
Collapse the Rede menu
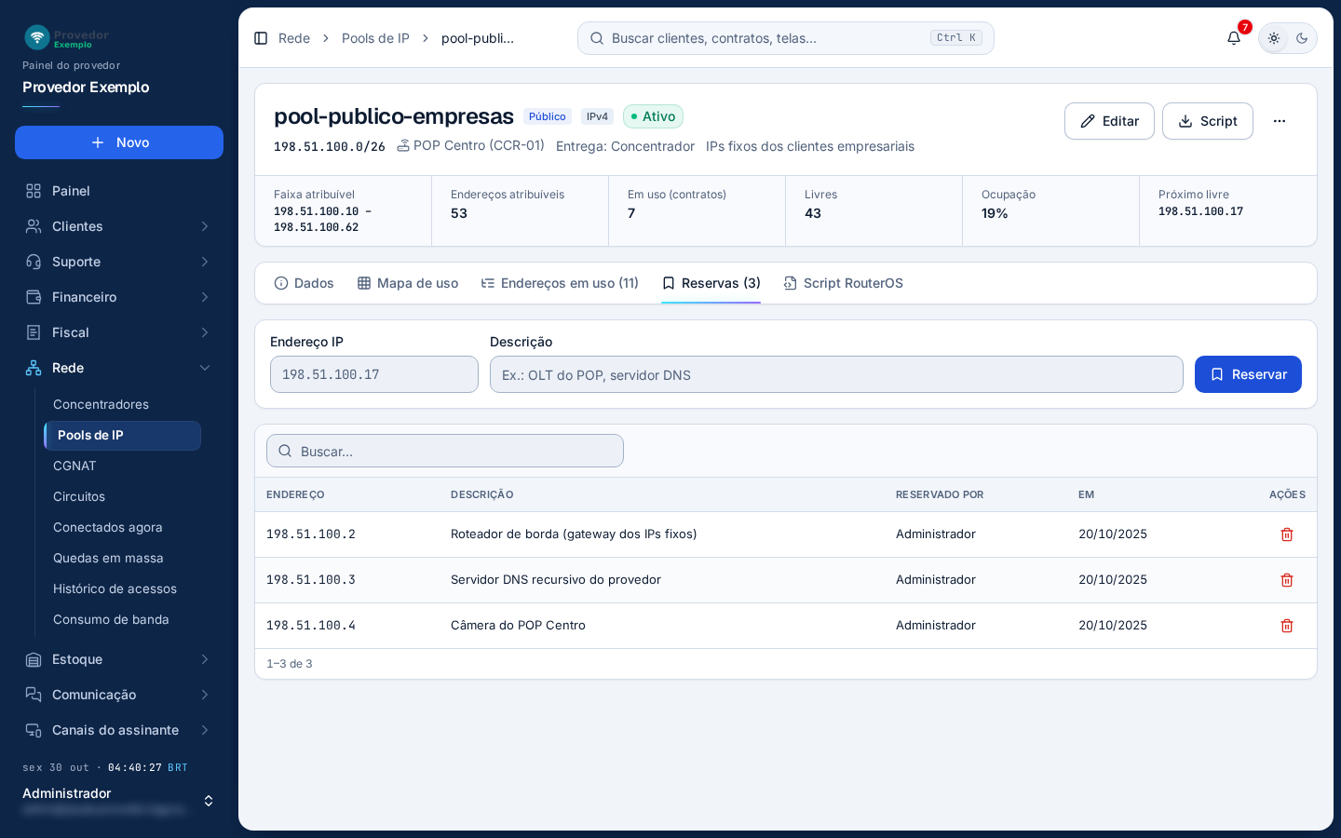coord(119,368)
